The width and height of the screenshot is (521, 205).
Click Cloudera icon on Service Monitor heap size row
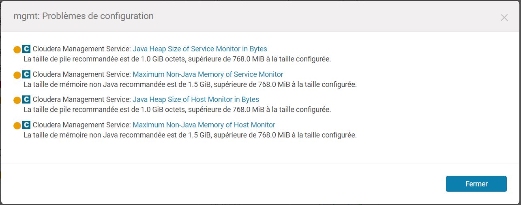26,49
